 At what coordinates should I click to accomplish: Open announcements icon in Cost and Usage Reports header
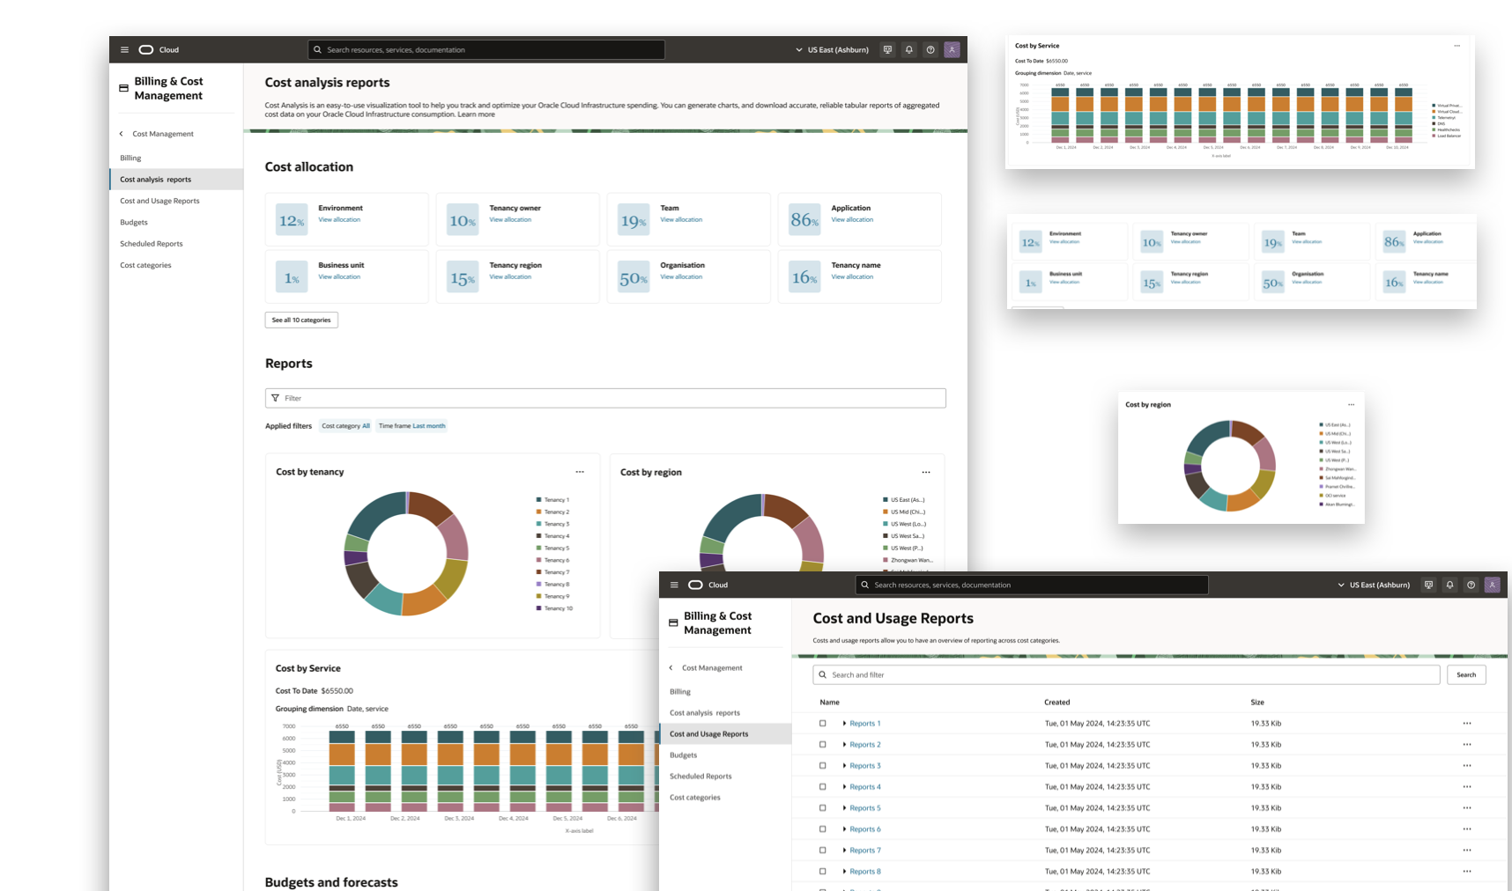[1428, 585]
